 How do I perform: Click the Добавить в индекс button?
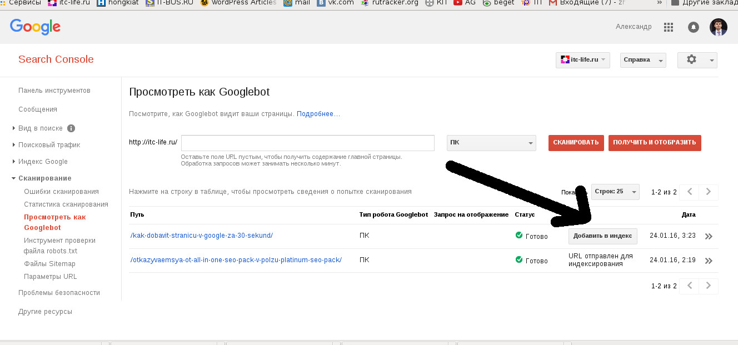tap(603, 236)
